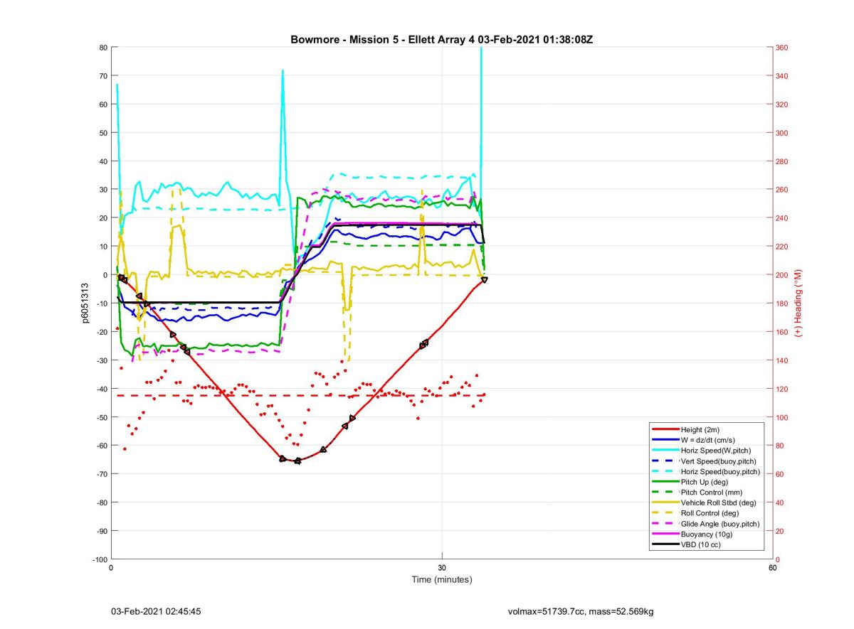Screen dimensions: 854x629
Task: Click the footer timestamp "03-Feb-2021 02:45:45"
Action: tap(156, 611)
